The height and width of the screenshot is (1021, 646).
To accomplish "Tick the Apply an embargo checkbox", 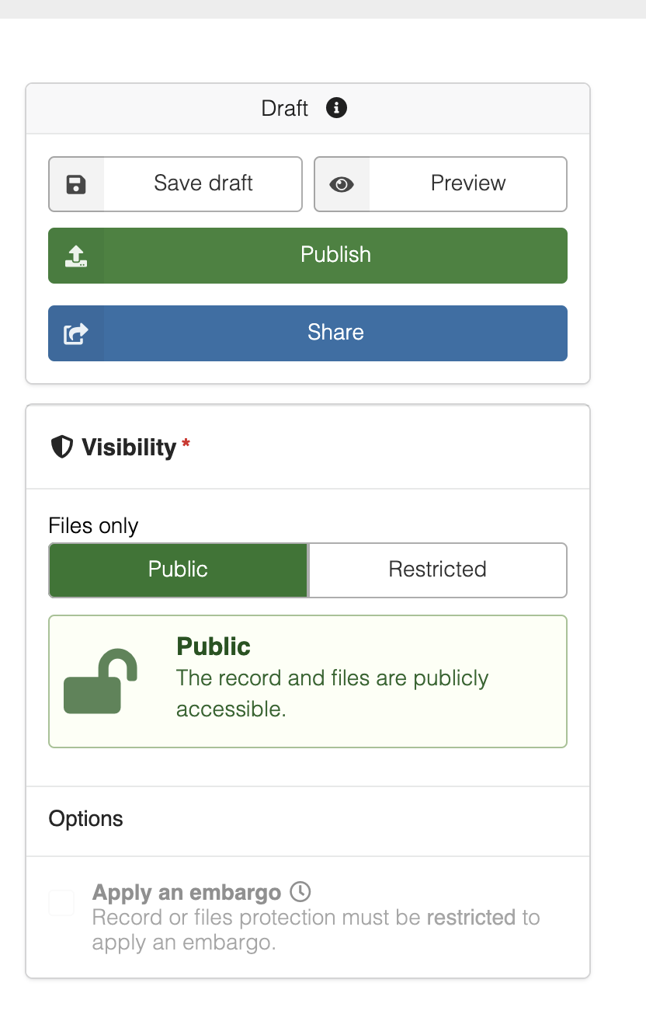I will pos(61,903).
